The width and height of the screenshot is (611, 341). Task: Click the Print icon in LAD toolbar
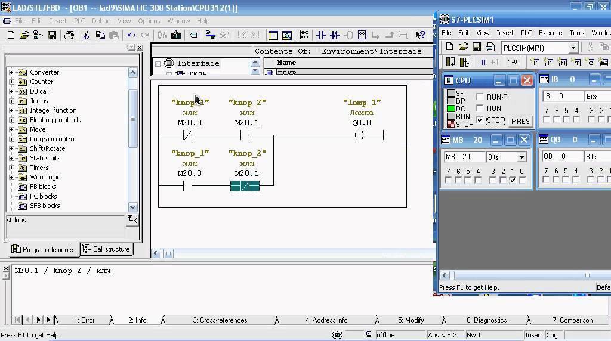click(69, 35)
